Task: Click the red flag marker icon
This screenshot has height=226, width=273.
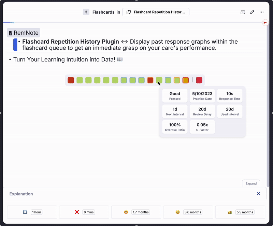Action: tap(265, 22)
